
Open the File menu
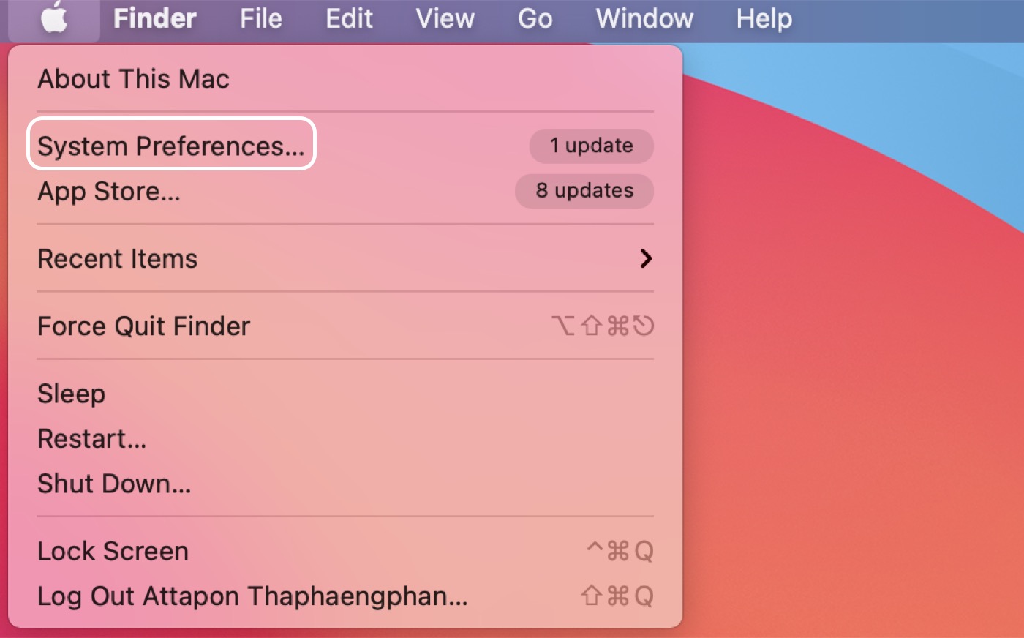pos(260,18)
